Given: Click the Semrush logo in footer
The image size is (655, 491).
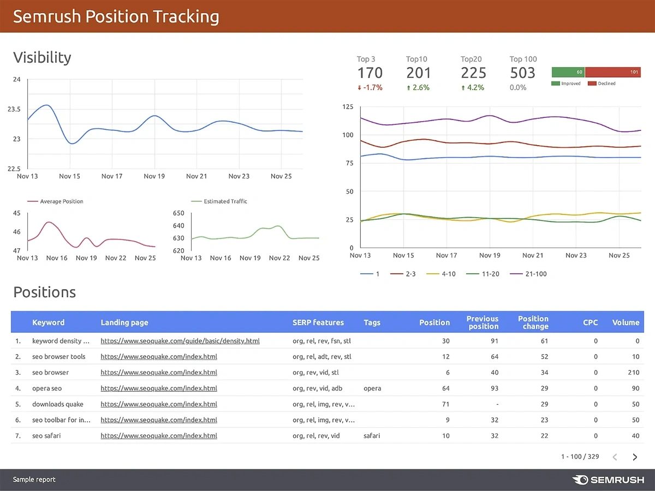Looking at the screenshot, I should point(608,480).
